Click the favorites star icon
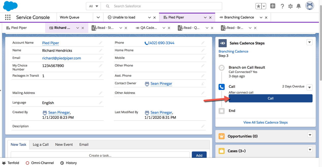Viewport: 322px width, 167px height. 258,6
